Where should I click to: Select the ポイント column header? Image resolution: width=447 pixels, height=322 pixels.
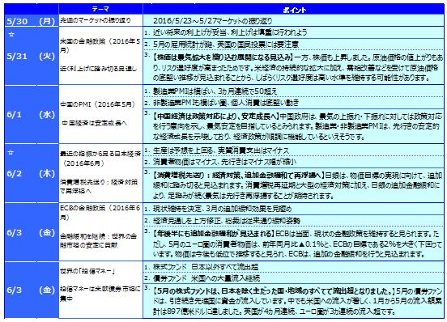pyautogui.click(x=294, y=10)
